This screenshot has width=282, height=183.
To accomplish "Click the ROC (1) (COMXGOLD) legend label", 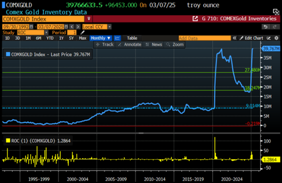I will (x=41, y=141).
